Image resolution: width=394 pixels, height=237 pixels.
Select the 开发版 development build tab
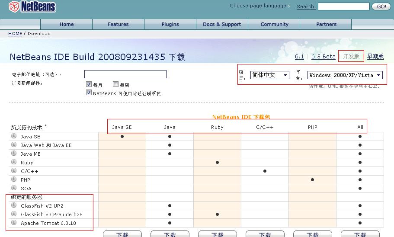coord(351,56)
